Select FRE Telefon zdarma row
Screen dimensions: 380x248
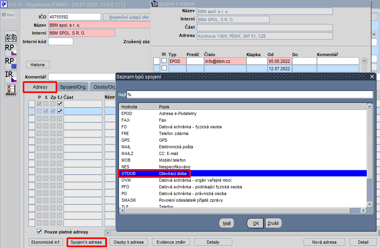(x=243, y=133)
